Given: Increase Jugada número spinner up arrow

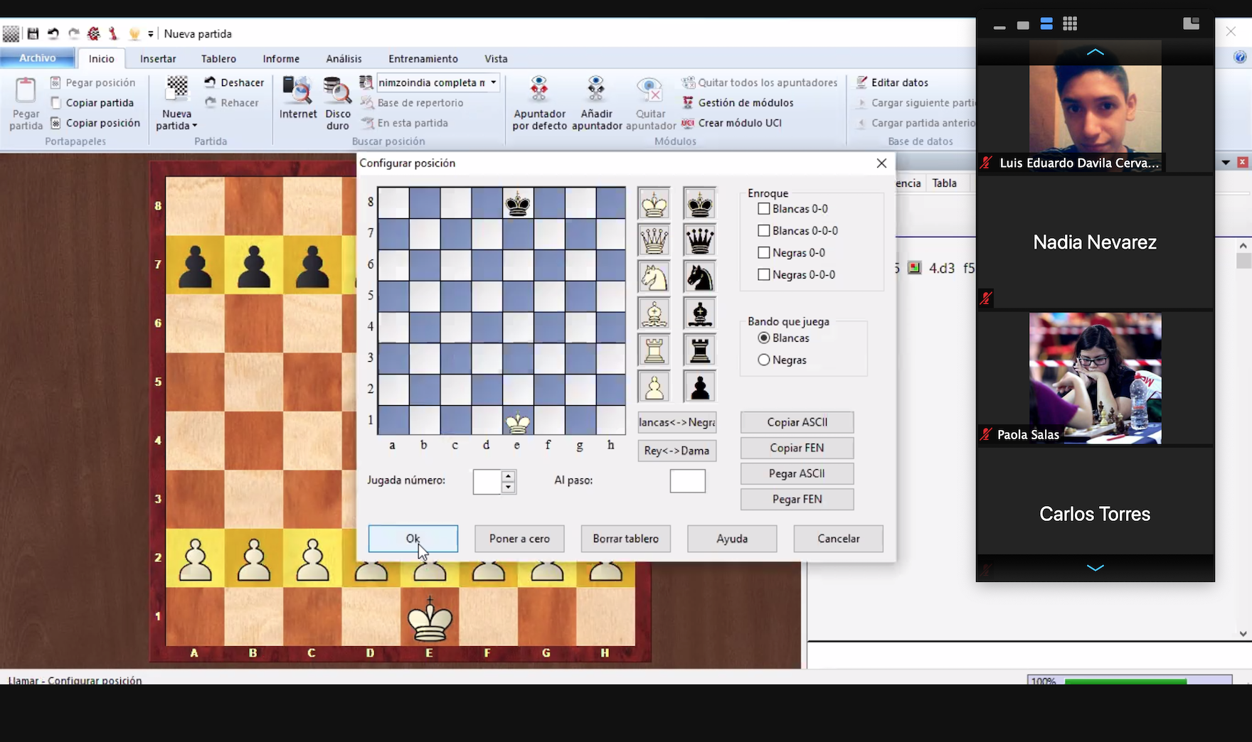Looking at the screenshot, I should tap(508, 476).
